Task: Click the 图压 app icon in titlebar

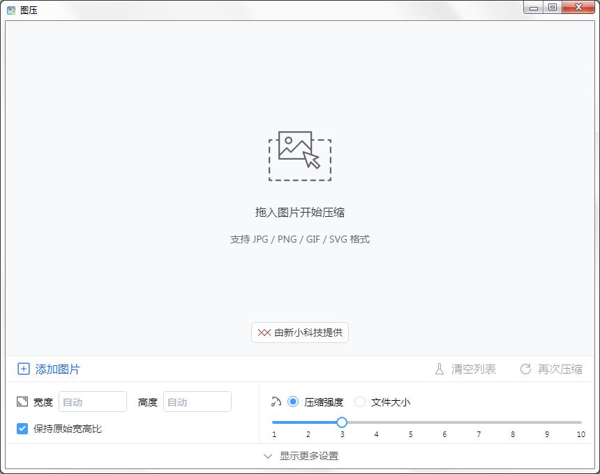Action: (10, 10)
